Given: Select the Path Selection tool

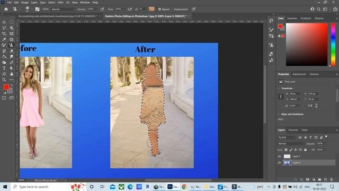Looking at the screenshot, I should coord(12,68).
